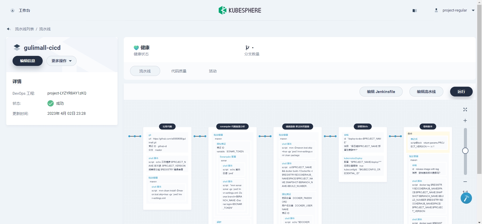Click the back arrow before 流水线列表
Viewport: 482px width, 224px height.
pyautogui.click(x=9, y=29)
